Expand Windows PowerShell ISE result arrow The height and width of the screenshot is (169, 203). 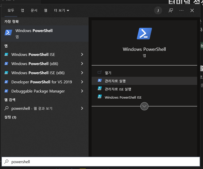[82, 54]
